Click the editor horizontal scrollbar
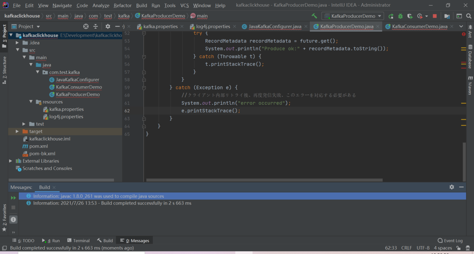 point(264,180)
